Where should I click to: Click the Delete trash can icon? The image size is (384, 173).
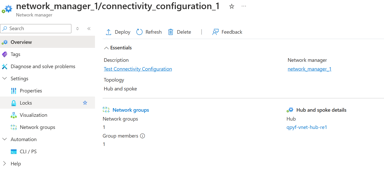171,32
